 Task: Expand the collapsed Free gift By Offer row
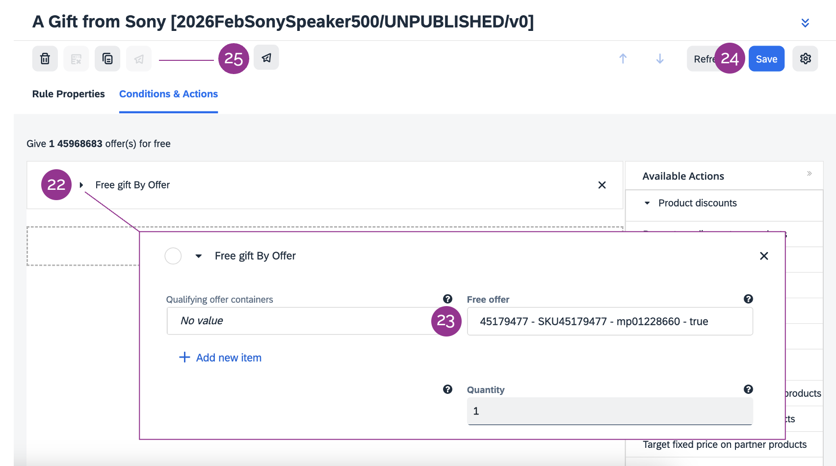point(81,185)
